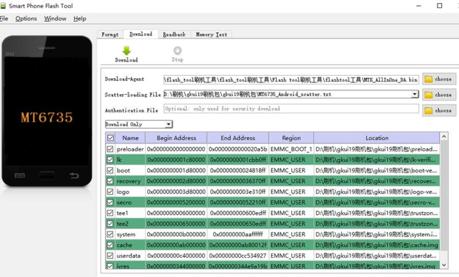459x277 pixels.
Task: Uncheck the userdata partition checkbox
Action: click(x=110, y=256)
